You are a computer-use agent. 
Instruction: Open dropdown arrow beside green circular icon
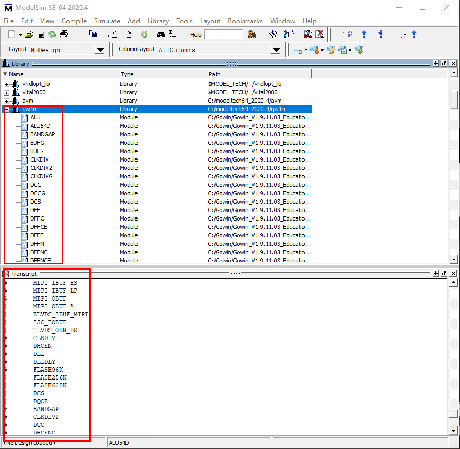[152, 35]
